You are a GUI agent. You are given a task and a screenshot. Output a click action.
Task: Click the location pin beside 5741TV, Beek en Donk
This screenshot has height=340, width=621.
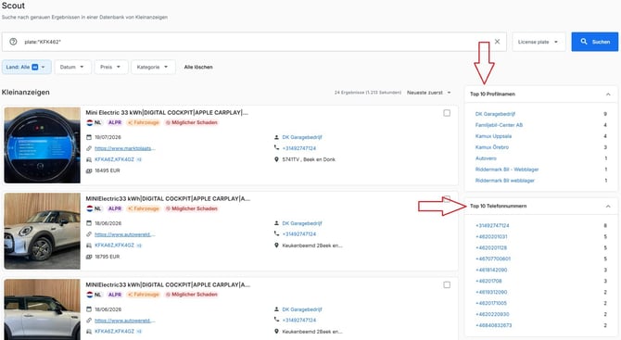click(x=276, y=159)
